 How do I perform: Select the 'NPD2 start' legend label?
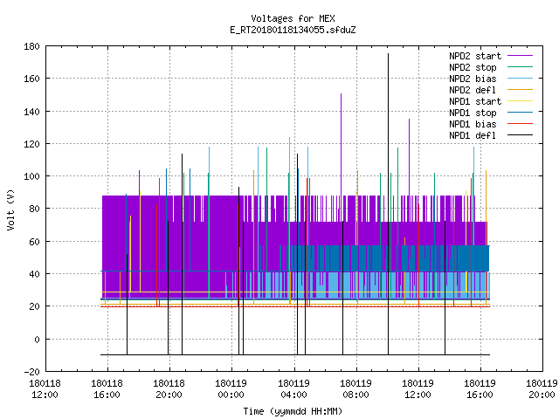[475, 56]
